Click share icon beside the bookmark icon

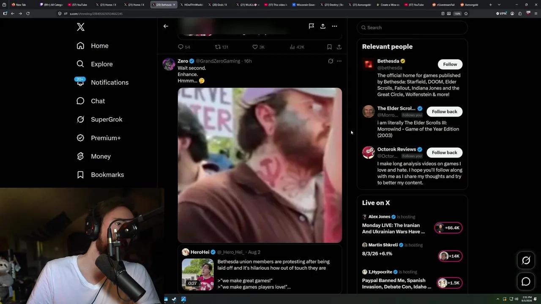[x=339, y=47]
